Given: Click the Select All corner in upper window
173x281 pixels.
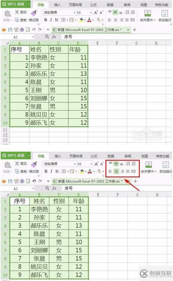Looking at the screenshot, I should tap(5, 43).
